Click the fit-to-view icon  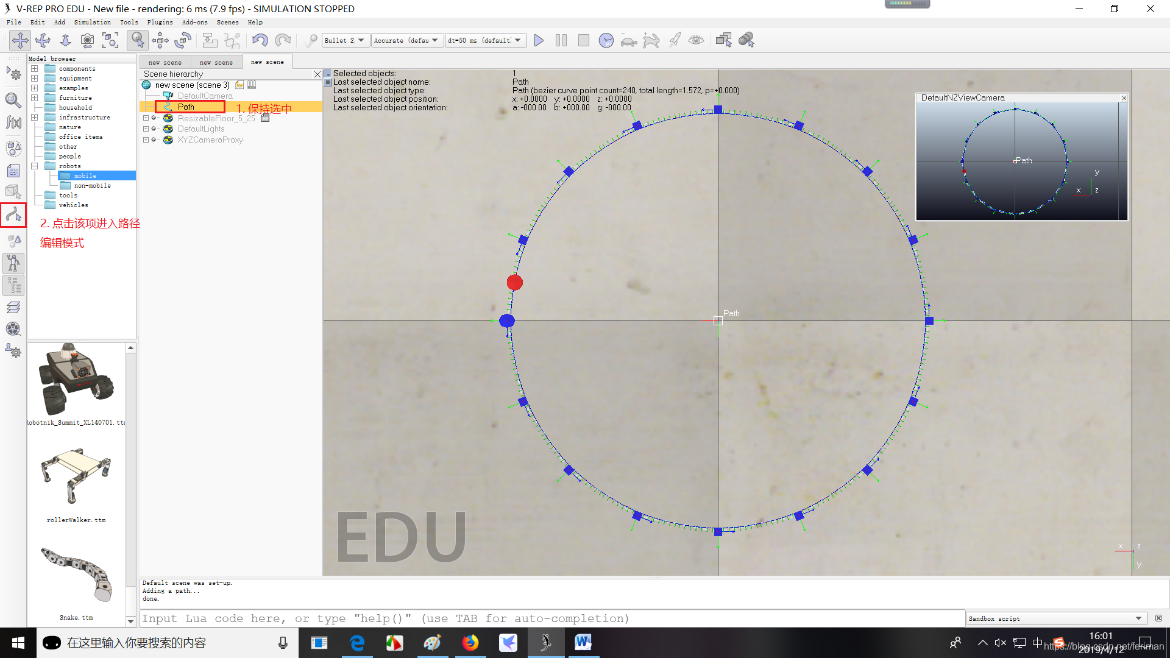[110, 40]
